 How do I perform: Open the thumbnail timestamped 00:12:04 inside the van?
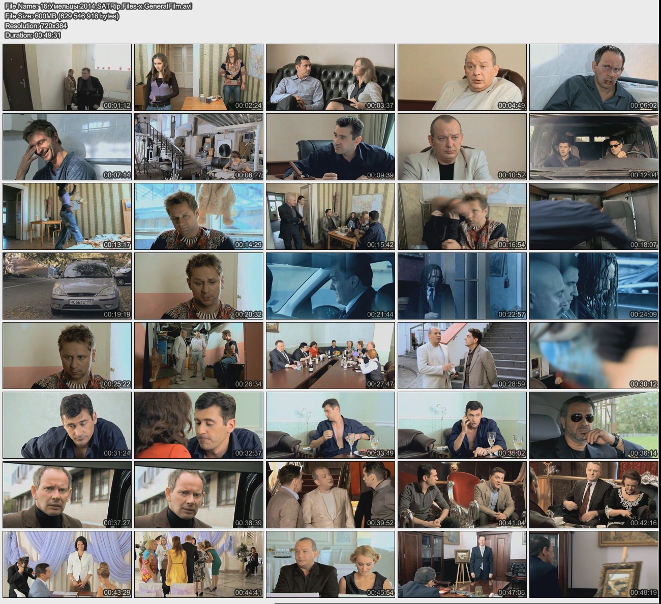(x=593, y=147)
